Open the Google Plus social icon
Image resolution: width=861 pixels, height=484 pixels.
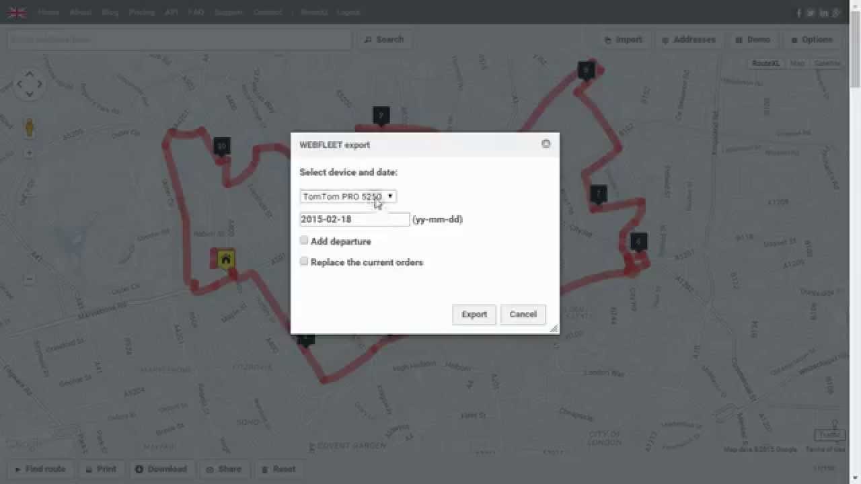[837, 13]
